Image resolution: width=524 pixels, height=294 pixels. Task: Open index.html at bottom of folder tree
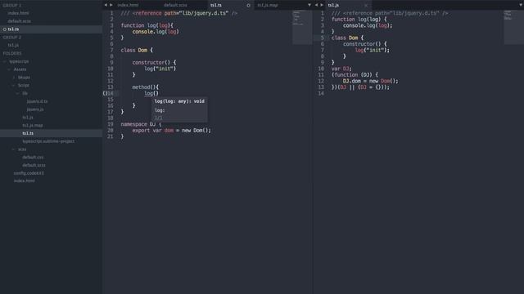tap(24, 180)
